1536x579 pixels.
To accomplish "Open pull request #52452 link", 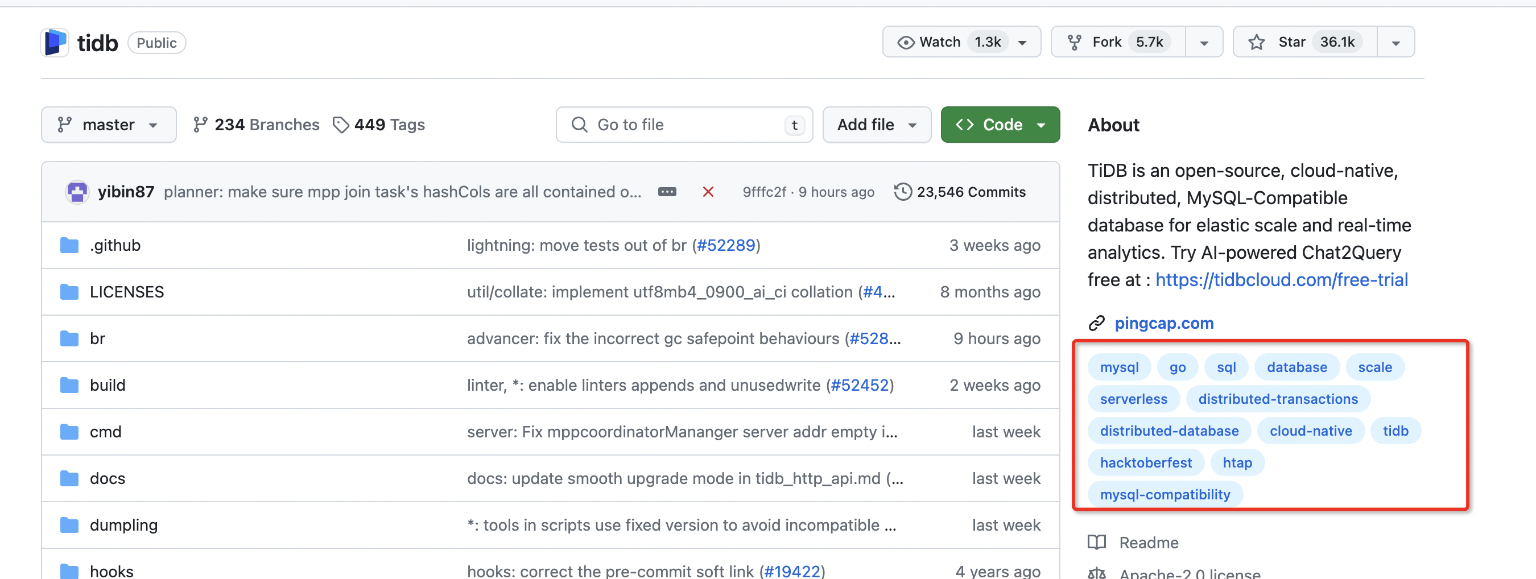I will click(x=859, y=385).
